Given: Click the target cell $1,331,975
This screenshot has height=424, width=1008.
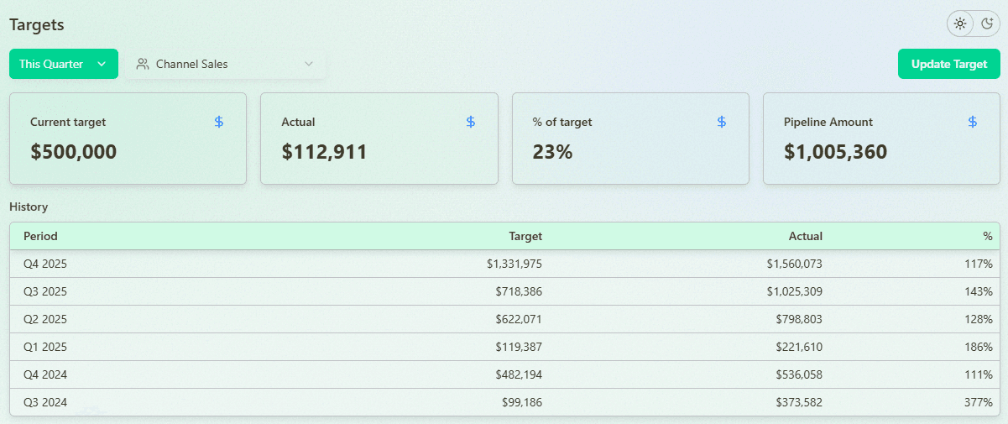Looking at the screenshot, I should click(514, 264).
